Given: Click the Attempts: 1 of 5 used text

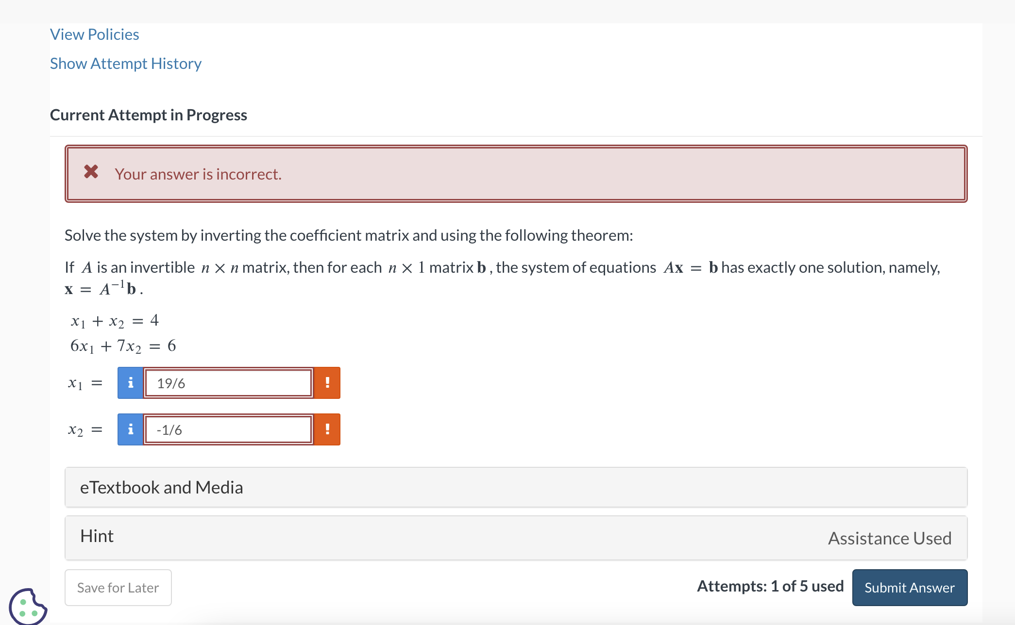Looking at the screenshot, I should [x=770, y=586].
